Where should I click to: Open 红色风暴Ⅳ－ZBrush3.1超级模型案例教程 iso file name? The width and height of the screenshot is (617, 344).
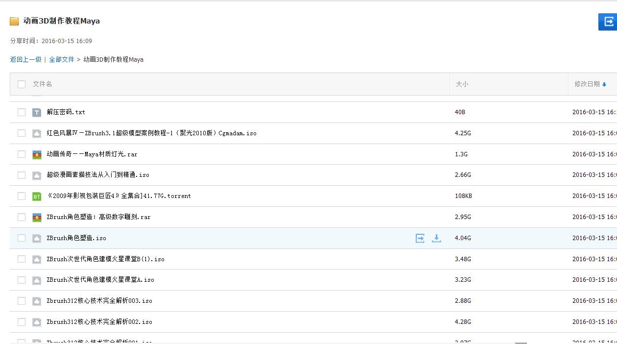coord(152,133)
